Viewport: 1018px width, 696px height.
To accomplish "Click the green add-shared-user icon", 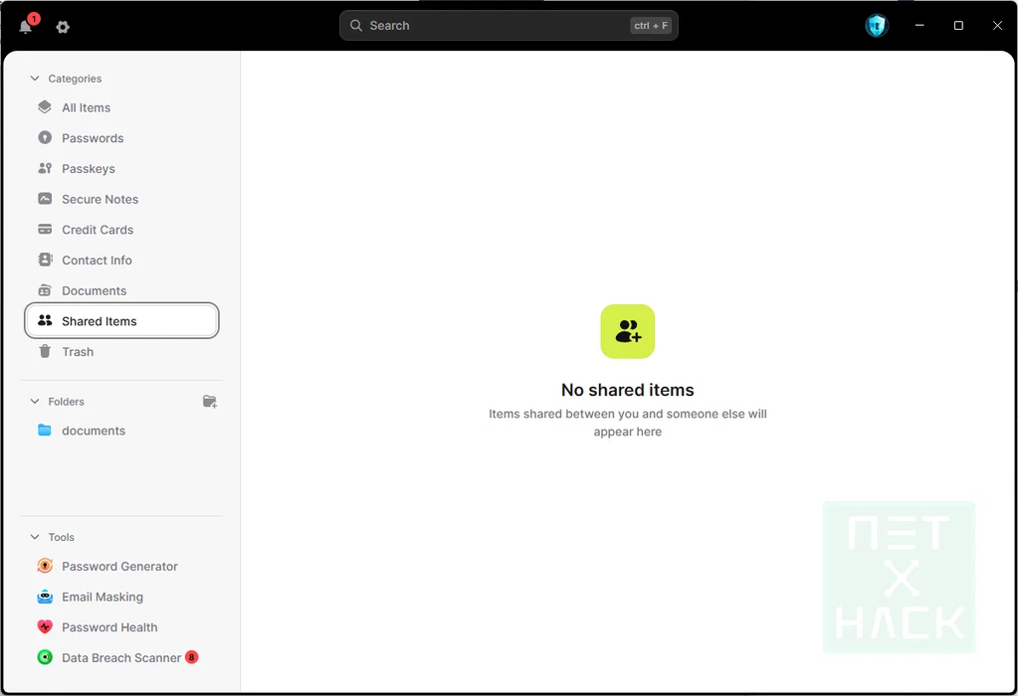I will click(627, 331).
